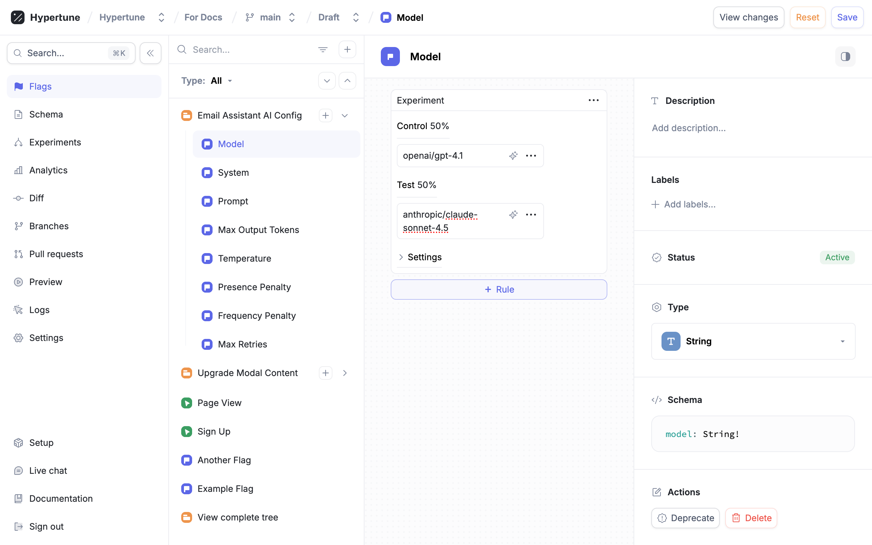Open three-dot menu for anthropic/claude-sonnet value
Viewport: 872px width, 545px height.
coord(531,215)
